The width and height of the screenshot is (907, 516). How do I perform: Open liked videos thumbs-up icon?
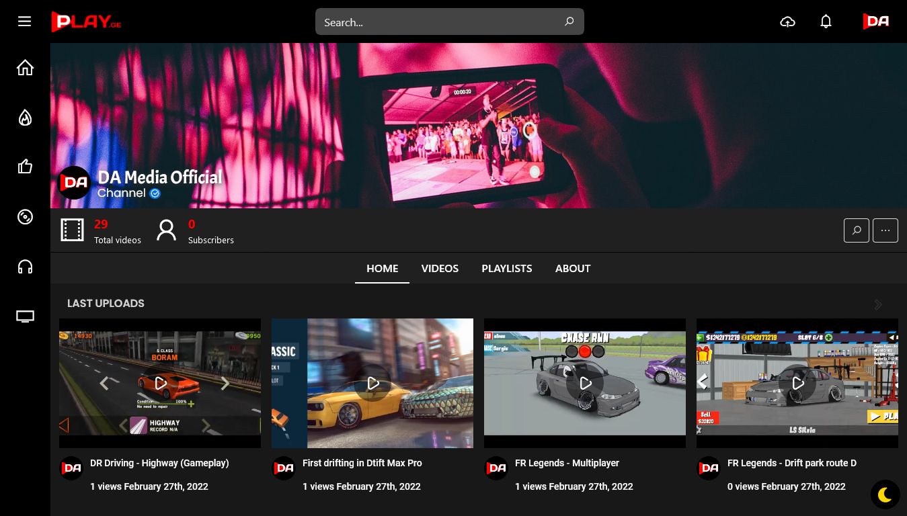pos(25,167)
